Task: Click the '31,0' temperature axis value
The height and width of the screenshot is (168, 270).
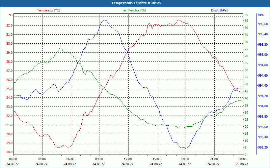Action: click(x=9, y=35)
